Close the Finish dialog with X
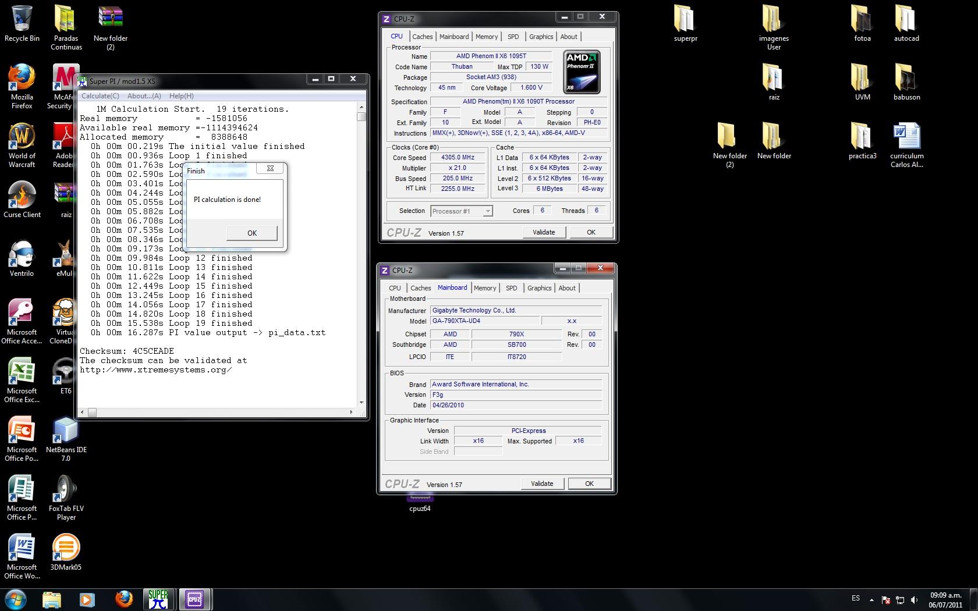The height and width of the screenshot is (611, 978). pos(270,168)
